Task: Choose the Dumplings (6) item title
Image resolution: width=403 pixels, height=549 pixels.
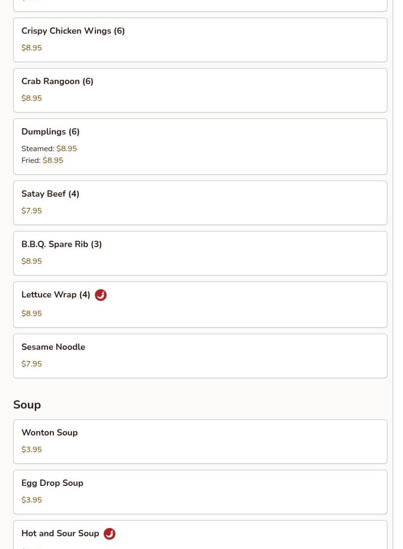Action: (50, 132)
